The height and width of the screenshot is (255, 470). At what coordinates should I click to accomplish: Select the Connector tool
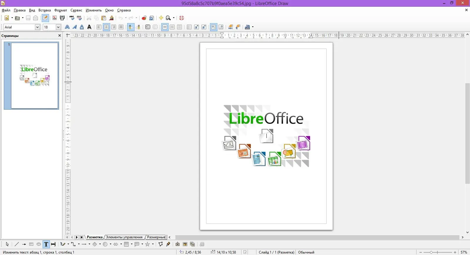tap(73, 244)
